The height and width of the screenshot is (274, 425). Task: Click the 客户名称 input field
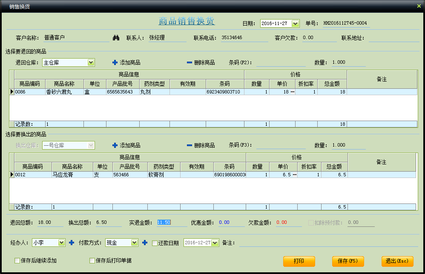[x=76, y=38]
